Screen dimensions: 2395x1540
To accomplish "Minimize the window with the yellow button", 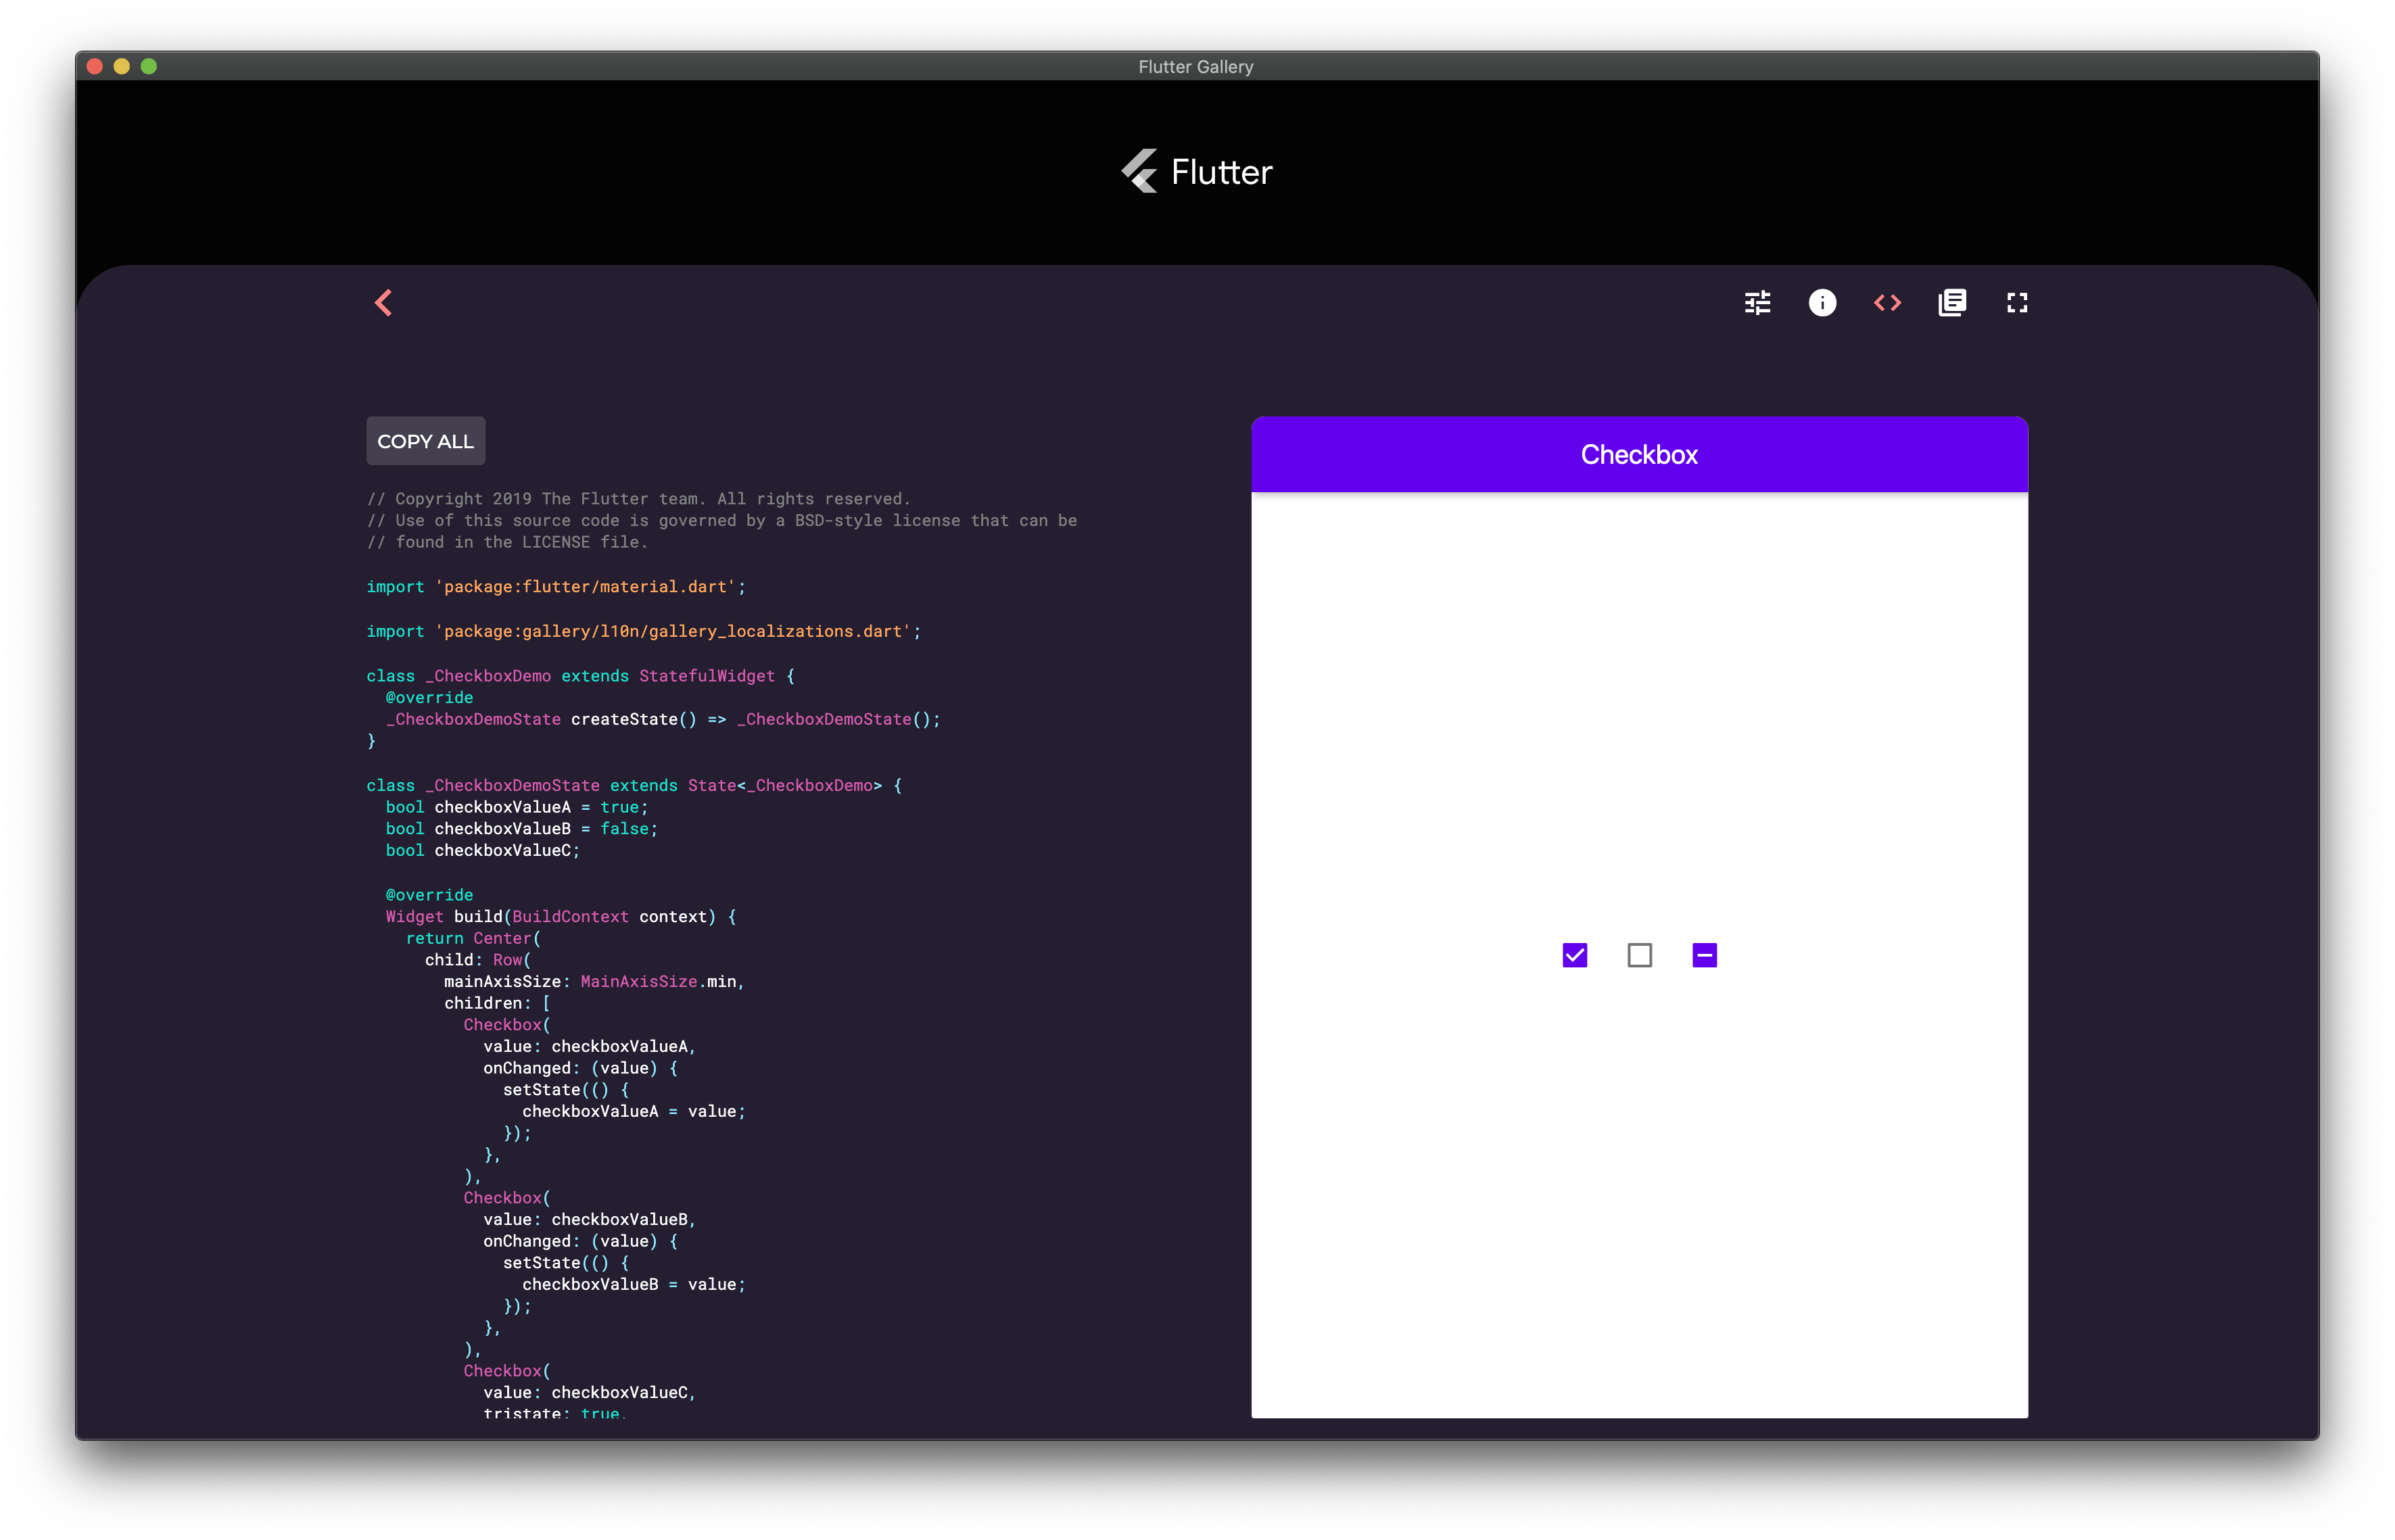I will (x=122, y=66).
